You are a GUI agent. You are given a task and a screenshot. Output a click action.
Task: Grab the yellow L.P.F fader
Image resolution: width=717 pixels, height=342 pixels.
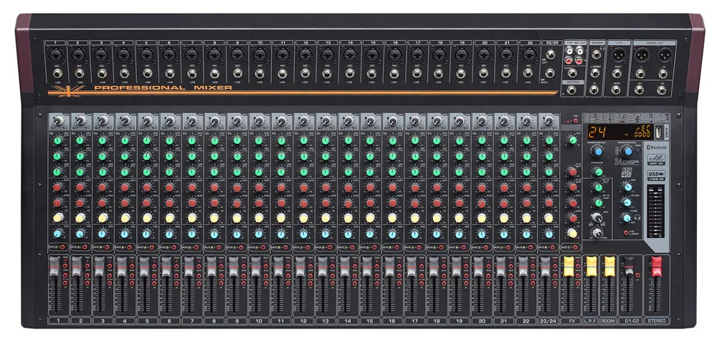592,266
